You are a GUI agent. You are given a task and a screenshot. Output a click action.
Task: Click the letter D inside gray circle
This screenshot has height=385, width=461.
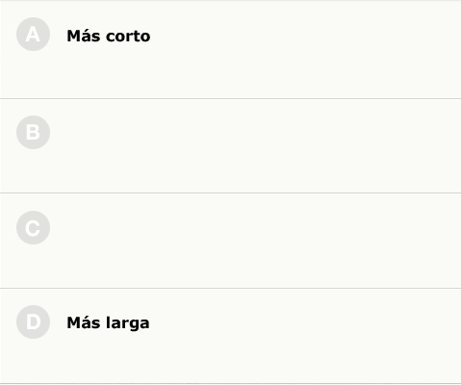(x=33, y=322)
